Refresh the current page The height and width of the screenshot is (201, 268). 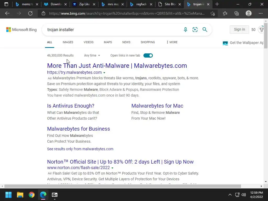click(x=30, y=13)
